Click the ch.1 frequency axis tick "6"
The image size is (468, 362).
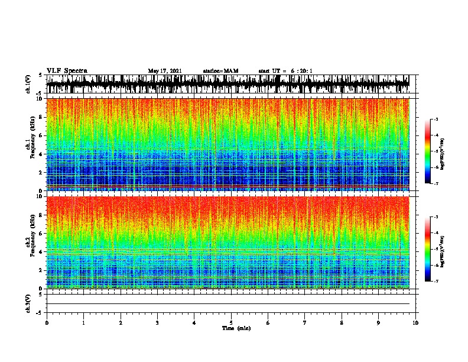click(x=41, y=135)
